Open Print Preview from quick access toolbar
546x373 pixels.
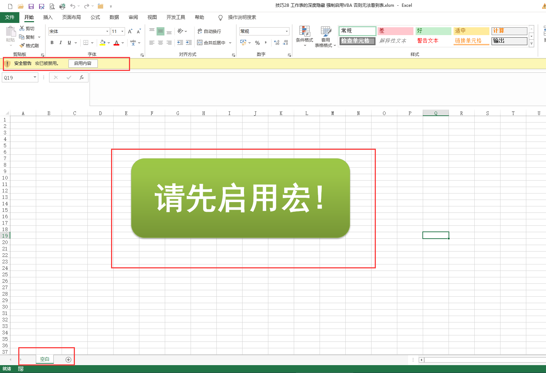52,6
